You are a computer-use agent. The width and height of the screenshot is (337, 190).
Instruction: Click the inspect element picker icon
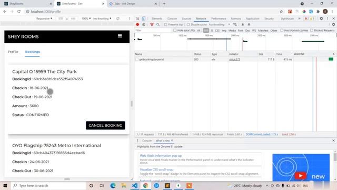pos(137,18)
